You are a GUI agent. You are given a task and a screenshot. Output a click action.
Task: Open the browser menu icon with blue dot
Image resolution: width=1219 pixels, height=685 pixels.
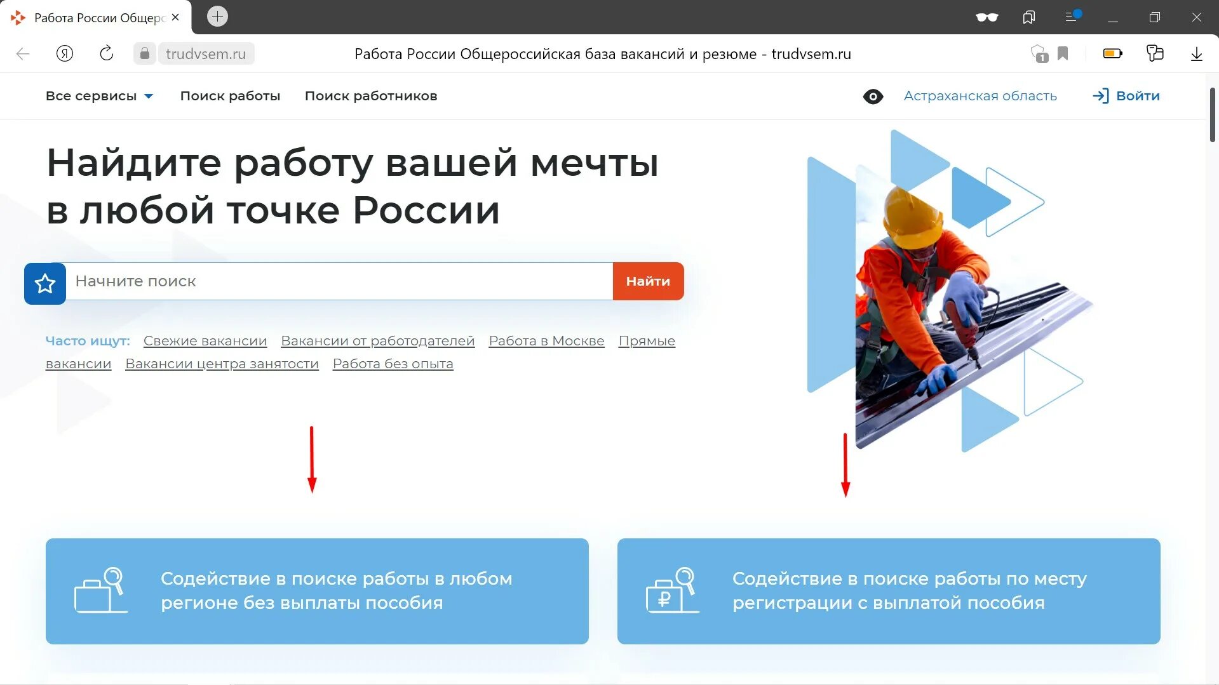click(x=1072, y=16)
